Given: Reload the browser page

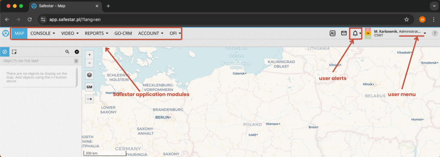Looking at the screenshot, I should 30,19.
